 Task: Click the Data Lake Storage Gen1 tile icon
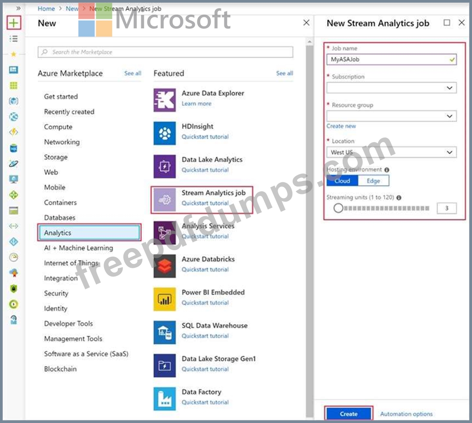pyautogui.click(x=165, y=366)
